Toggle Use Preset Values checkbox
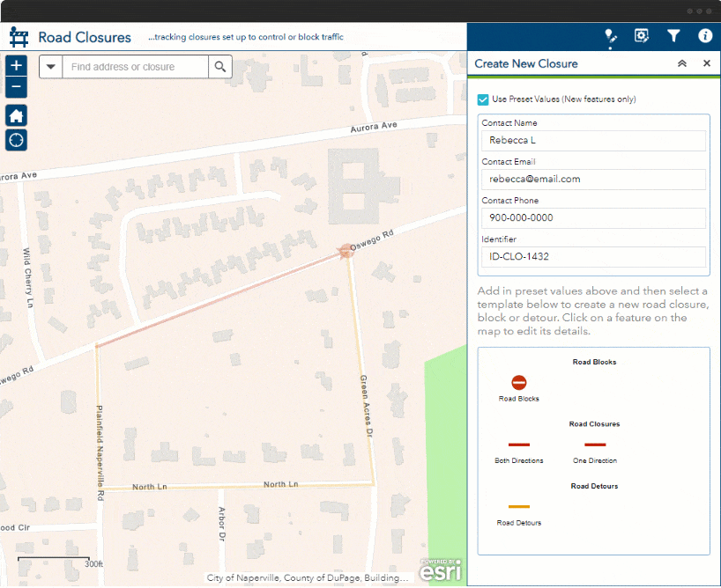721x588 pixels. [x=483, y=99]
